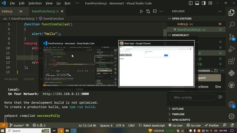Open Windows Start menu
The image size is (237, 133).
(3, 130)
